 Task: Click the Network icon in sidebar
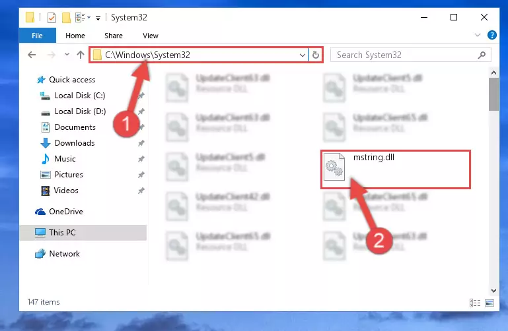(40, 254)
